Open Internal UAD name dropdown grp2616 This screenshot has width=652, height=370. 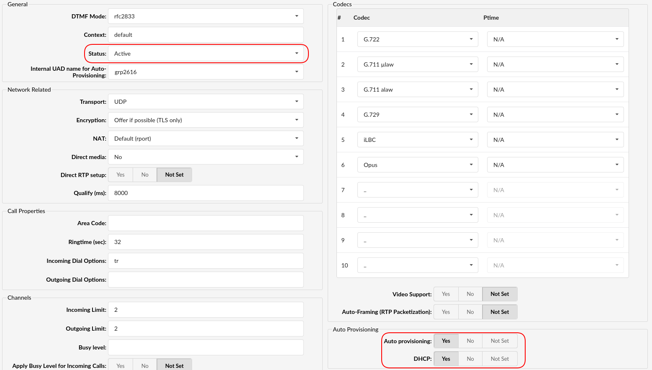coord(205,72)
